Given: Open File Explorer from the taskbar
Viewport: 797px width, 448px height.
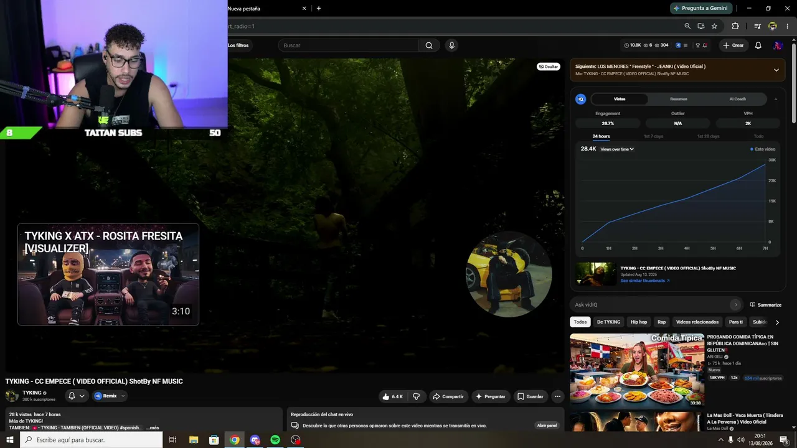Looking at the screenshot, I should click(193, 440).
